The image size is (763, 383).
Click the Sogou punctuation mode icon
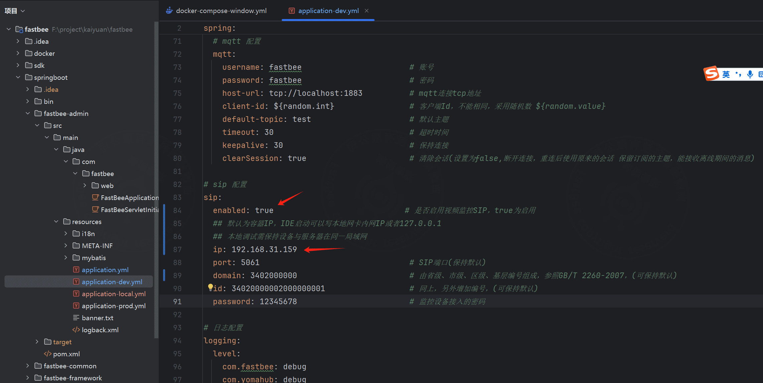click(x=738, y=74)
